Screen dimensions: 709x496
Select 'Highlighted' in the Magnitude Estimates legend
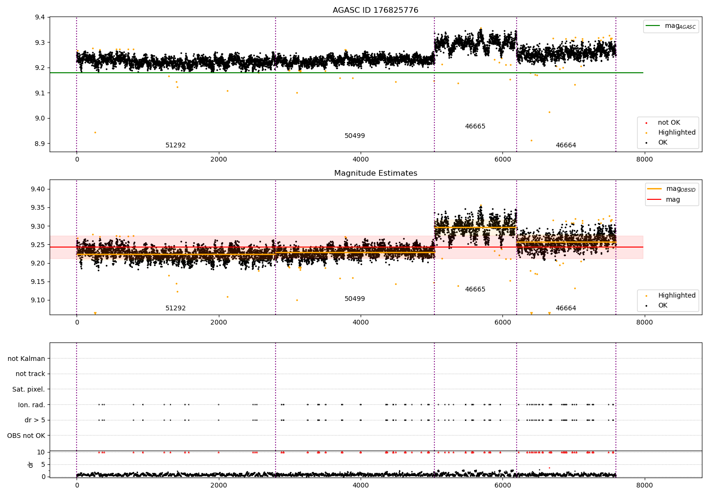[677, 296]
